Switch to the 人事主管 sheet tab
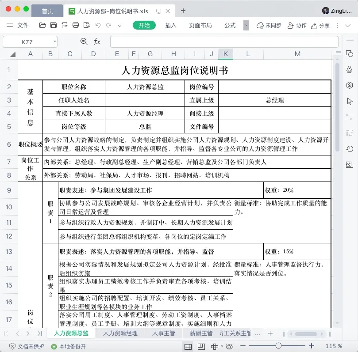 tap(163, 333)
